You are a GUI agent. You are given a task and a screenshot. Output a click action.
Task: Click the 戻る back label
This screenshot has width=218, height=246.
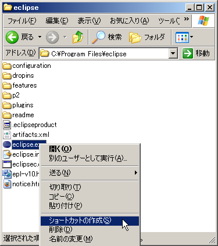[x=27, y=37]
